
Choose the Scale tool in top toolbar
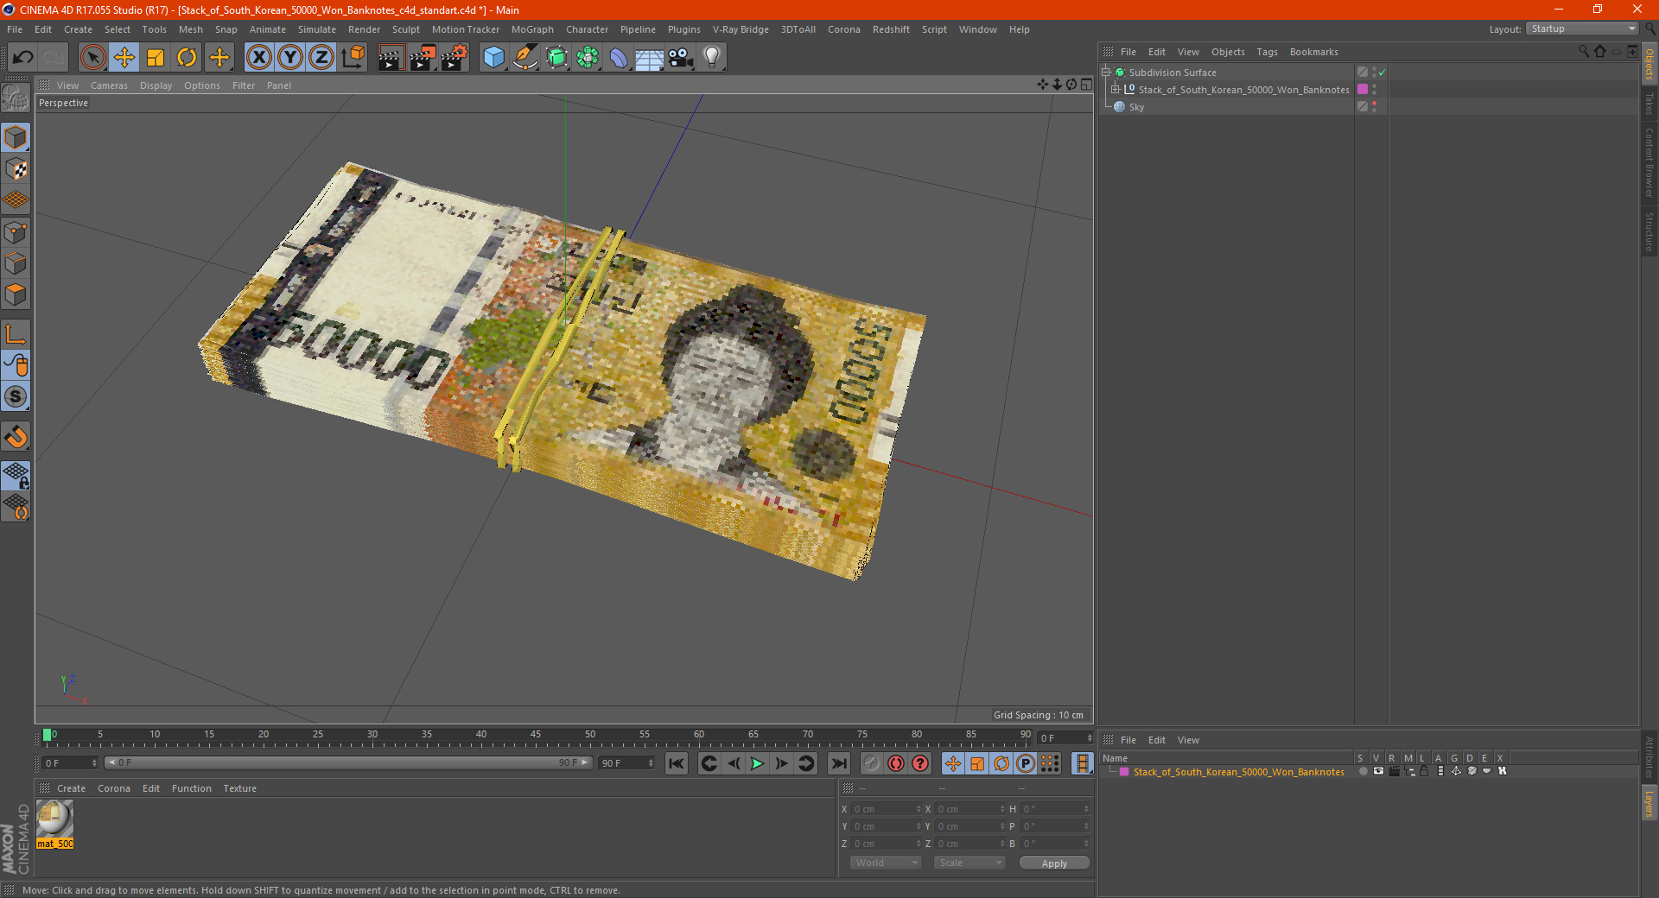[x=156, y=58]
